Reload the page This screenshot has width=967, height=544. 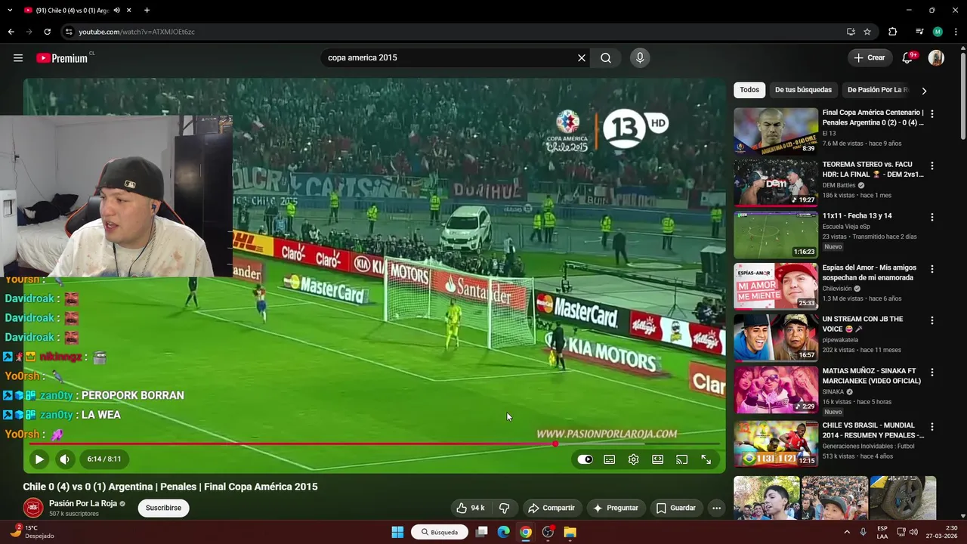[x=47, y=32]
